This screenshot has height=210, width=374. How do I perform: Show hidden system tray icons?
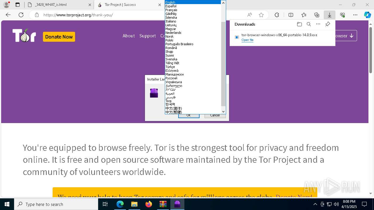(x=315, y=204)
